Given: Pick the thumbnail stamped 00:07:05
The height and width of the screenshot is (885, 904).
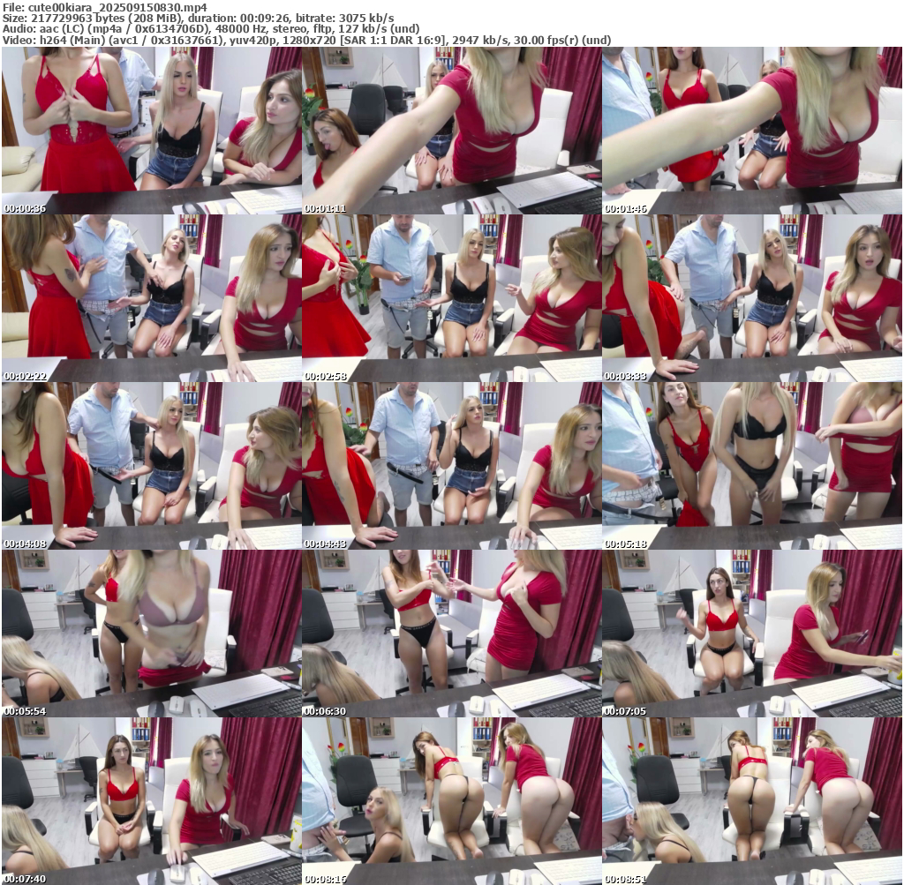Looking at the screenshot, I should coord(752,634).
